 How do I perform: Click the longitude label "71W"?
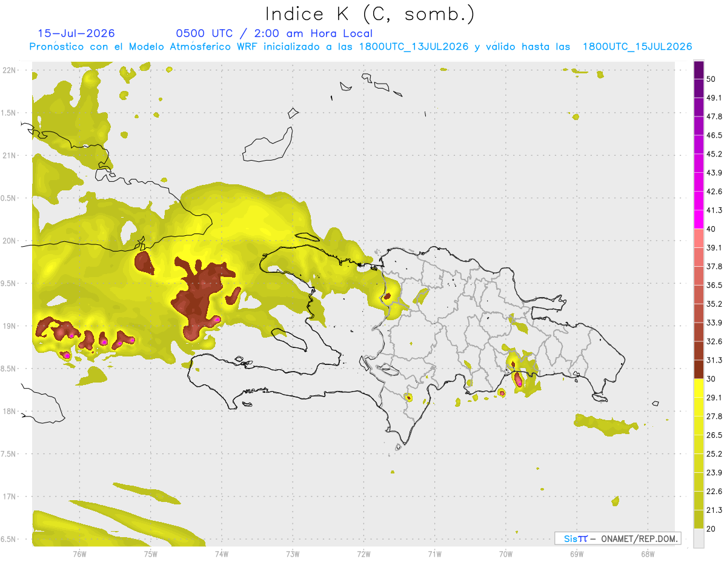coord(434,554)
